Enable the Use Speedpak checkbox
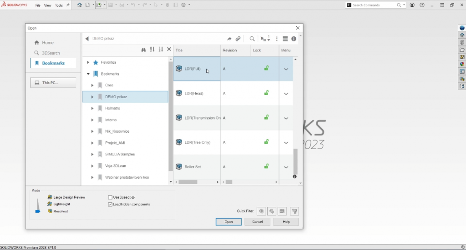The height and width of the screenshot is (250, 466). tap(110, 197)
